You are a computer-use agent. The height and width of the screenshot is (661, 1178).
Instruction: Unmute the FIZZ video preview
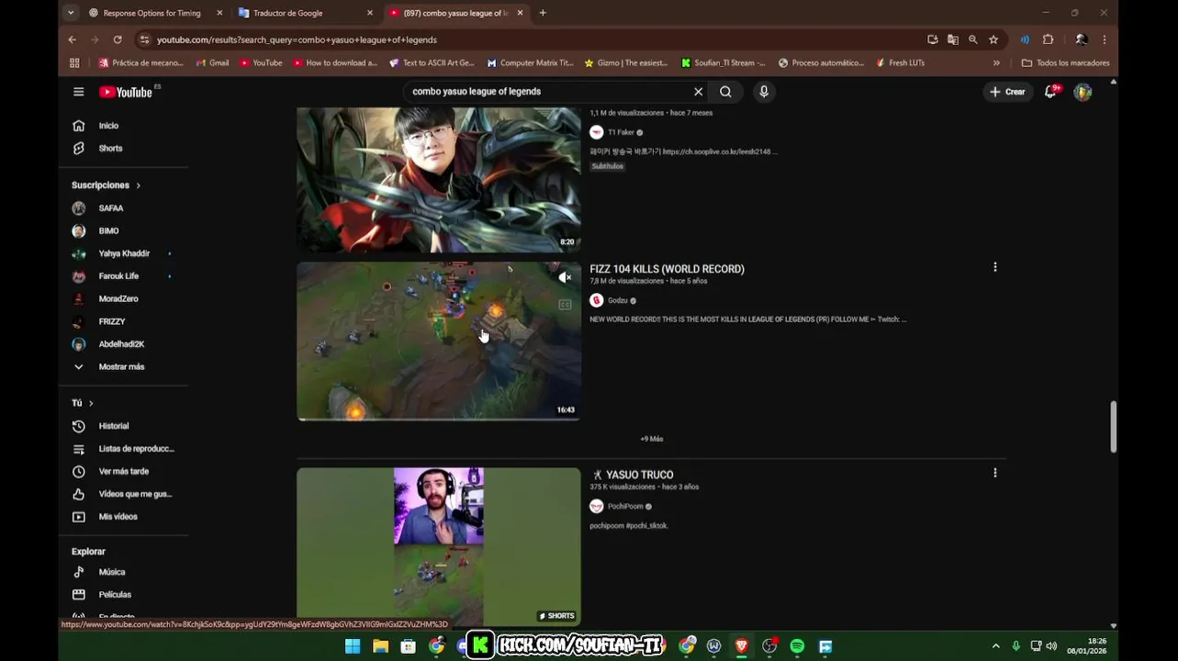pyautogui.click(x=564, y=277)
